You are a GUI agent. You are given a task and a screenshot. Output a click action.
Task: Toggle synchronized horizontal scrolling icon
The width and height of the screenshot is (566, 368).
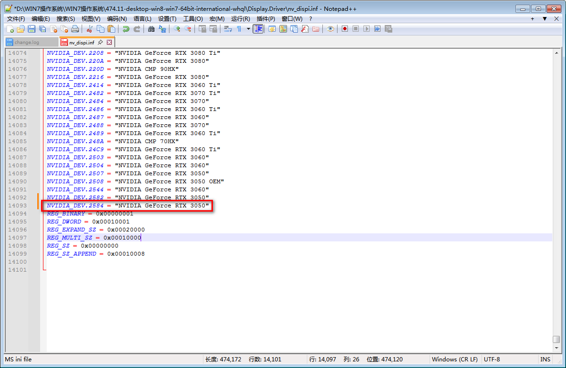point(213,29)
